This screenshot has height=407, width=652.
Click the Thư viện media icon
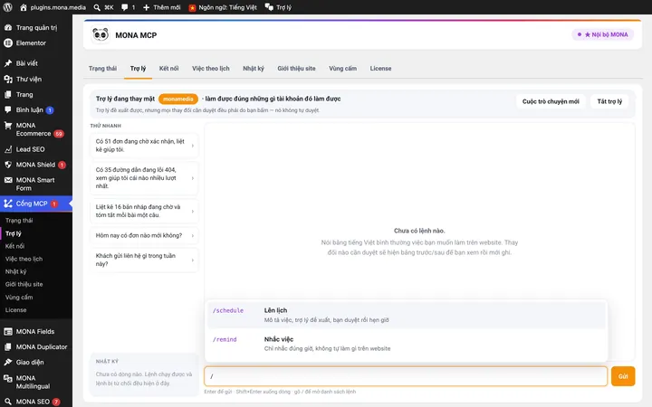[8, 79]
